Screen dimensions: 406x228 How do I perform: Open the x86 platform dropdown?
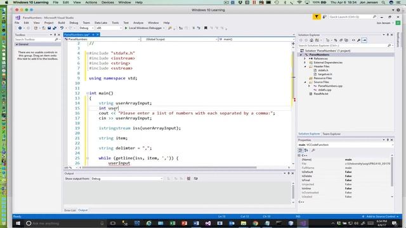click(108, 28)
